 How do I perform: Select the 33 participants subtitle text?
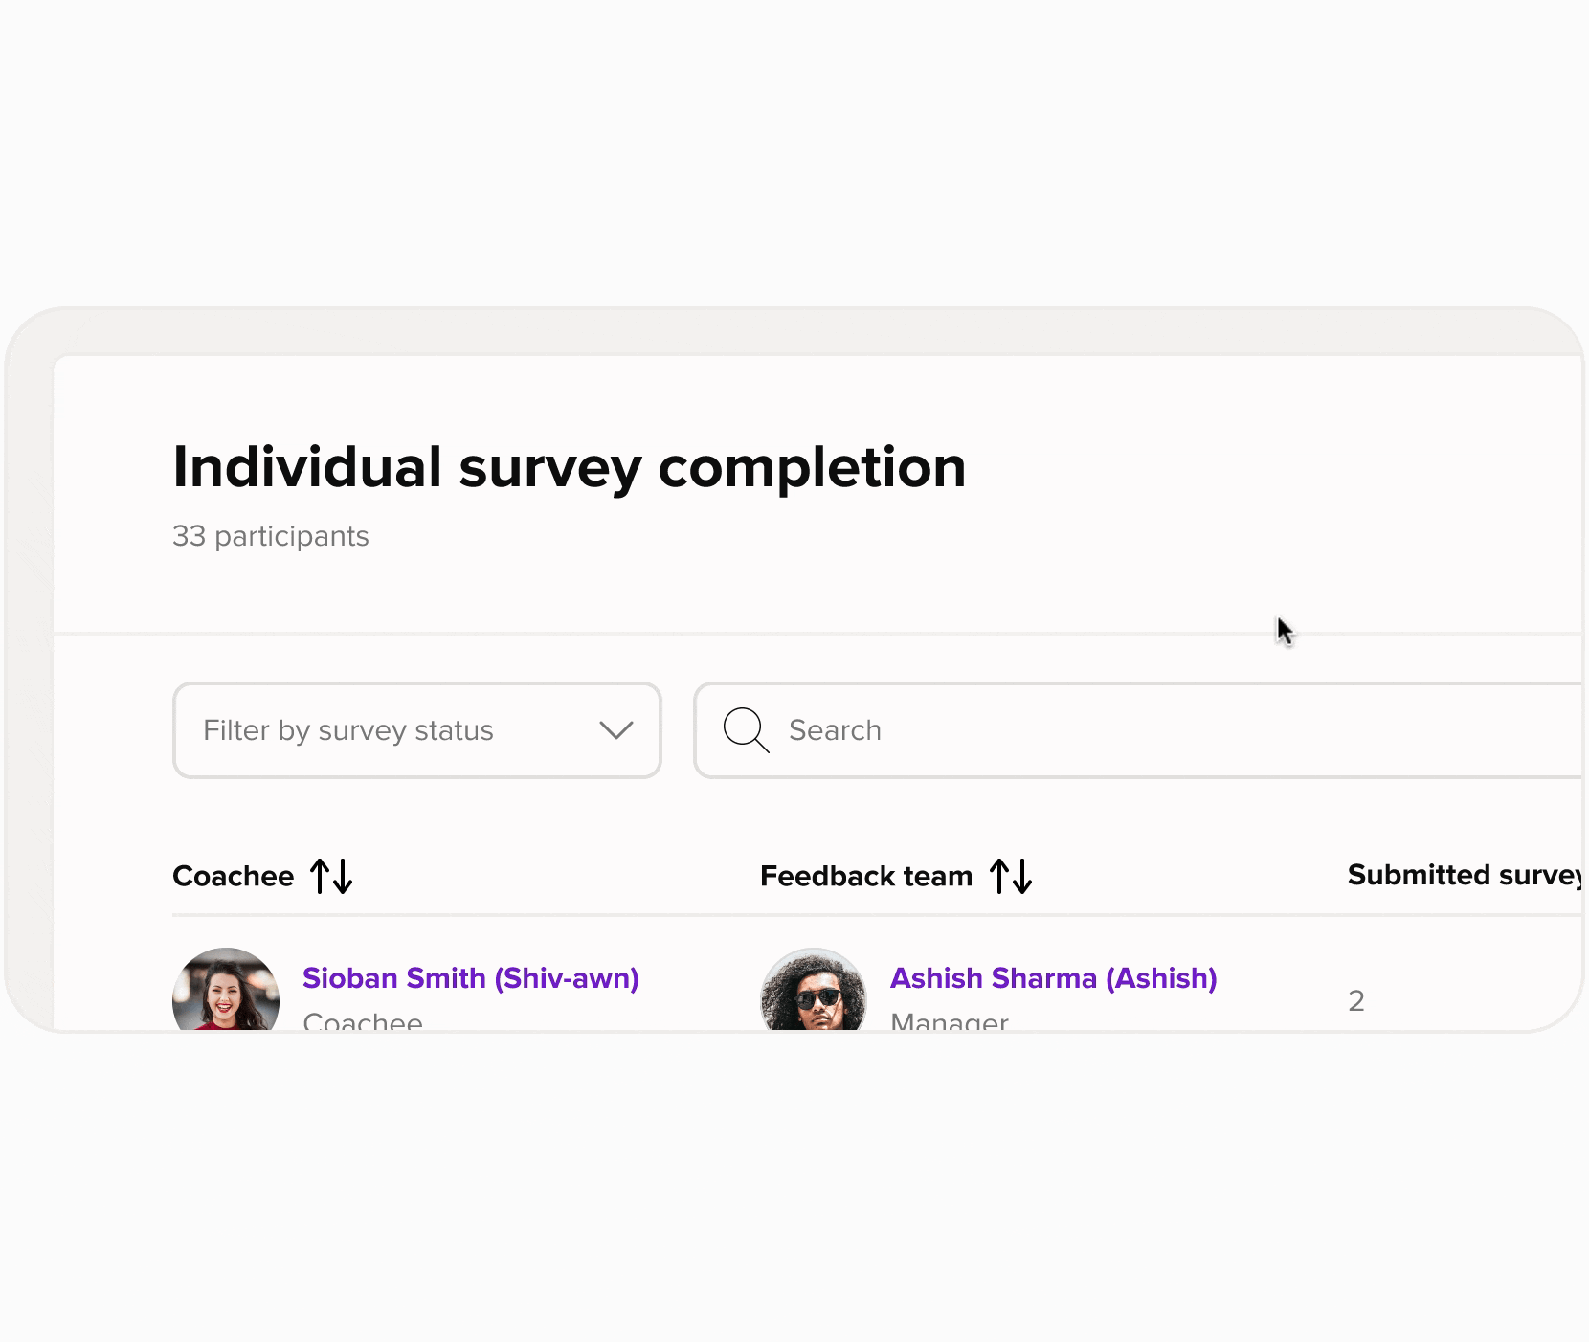point(270,536)
